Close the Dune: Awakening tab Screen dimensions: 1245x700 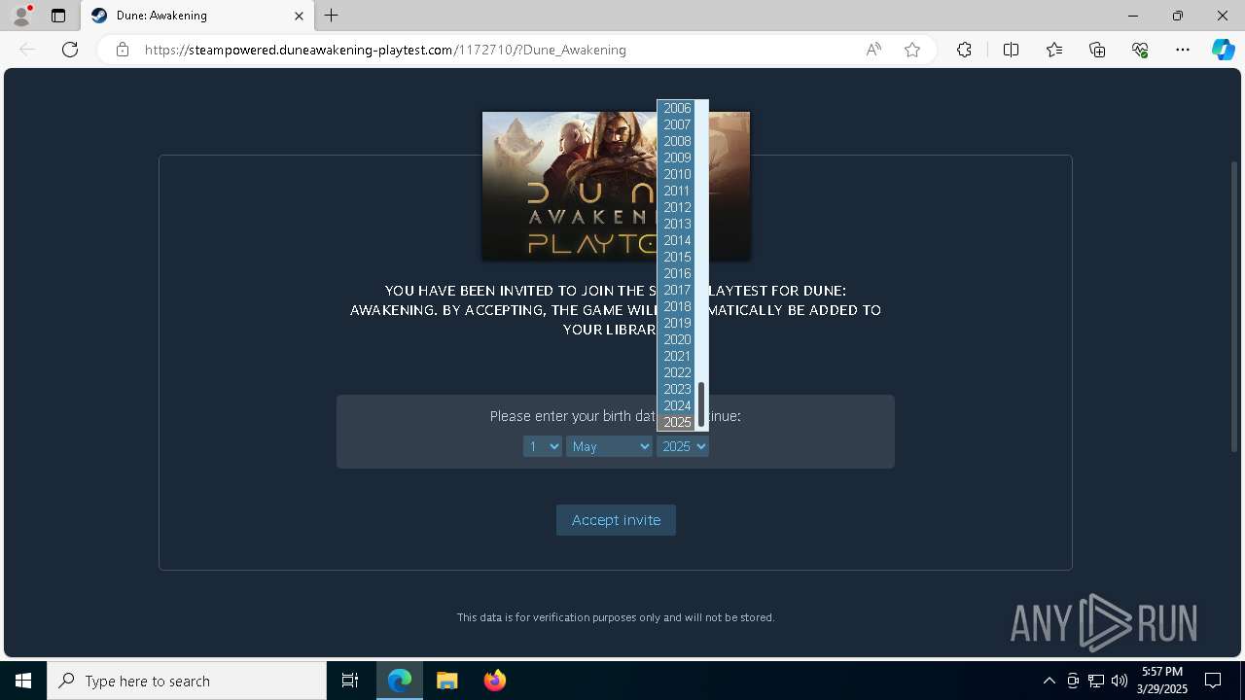[299, 16]
